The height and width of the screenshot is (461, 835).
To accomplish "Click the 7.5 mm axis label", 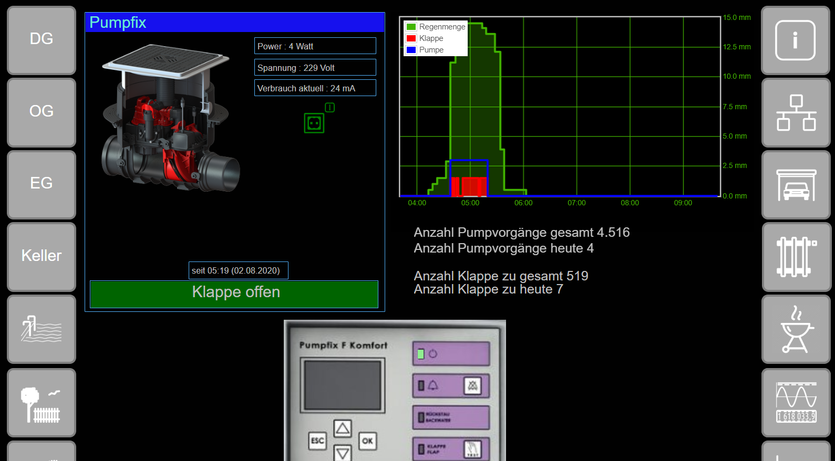I will (x=735, y=107).
